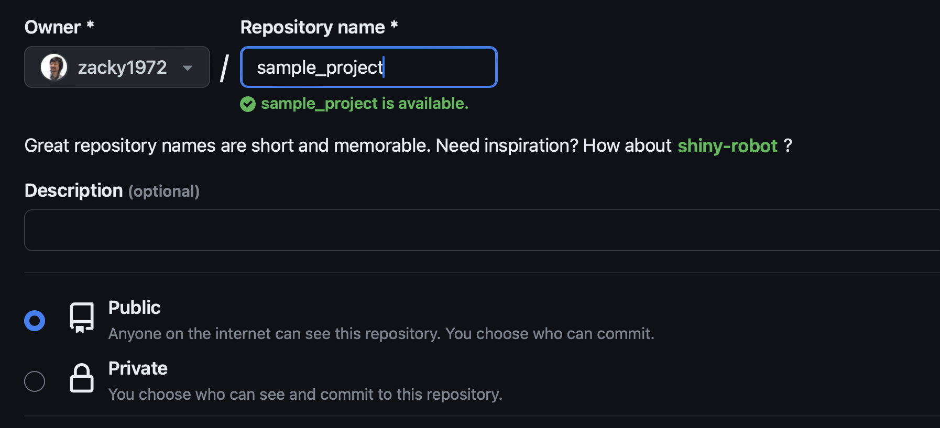Click the Repository name label
940x428 pixels.
(x=313, y=27)
